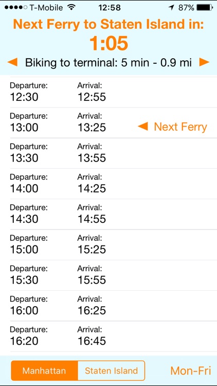Switch to the Staten Island segment

pos(111,371)
